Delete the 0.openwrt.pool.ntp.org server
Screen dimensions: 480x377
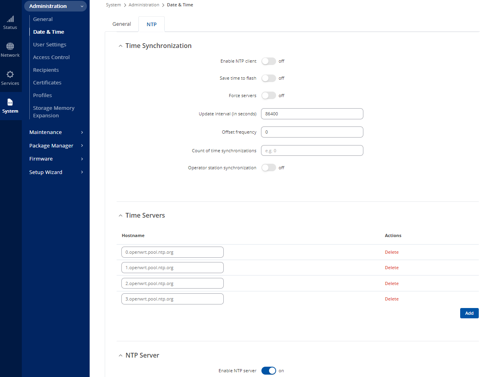point(392,252)
